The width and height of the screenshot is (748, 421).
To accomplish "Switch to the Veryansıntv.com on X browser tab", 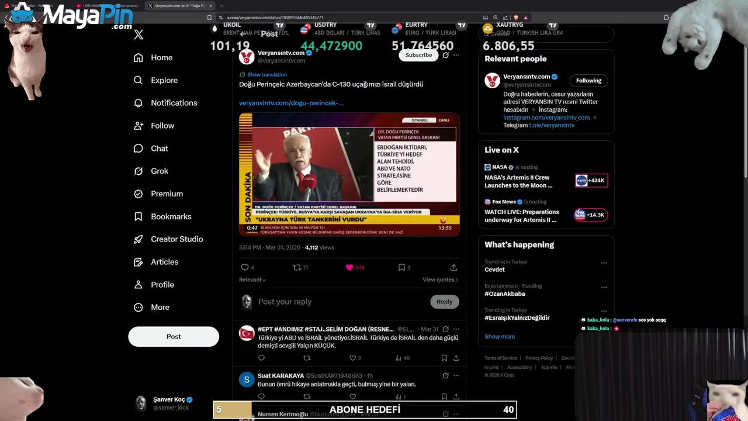I will click(179, 6).
